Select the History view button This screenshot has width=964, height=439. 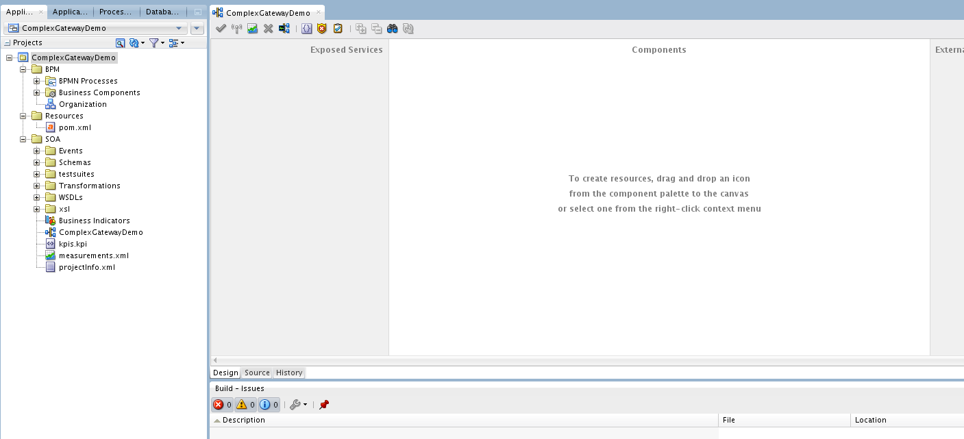(x=288, y=373)
